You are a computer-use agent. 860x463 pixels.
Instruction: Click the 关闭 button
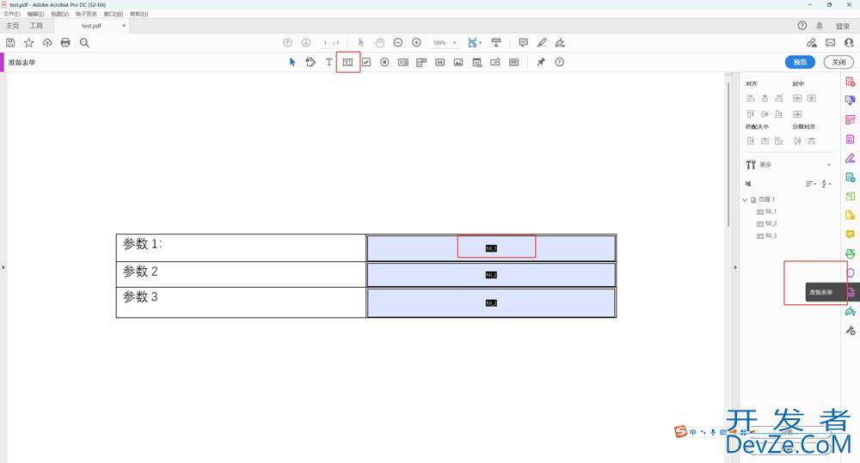pos(838,62)
